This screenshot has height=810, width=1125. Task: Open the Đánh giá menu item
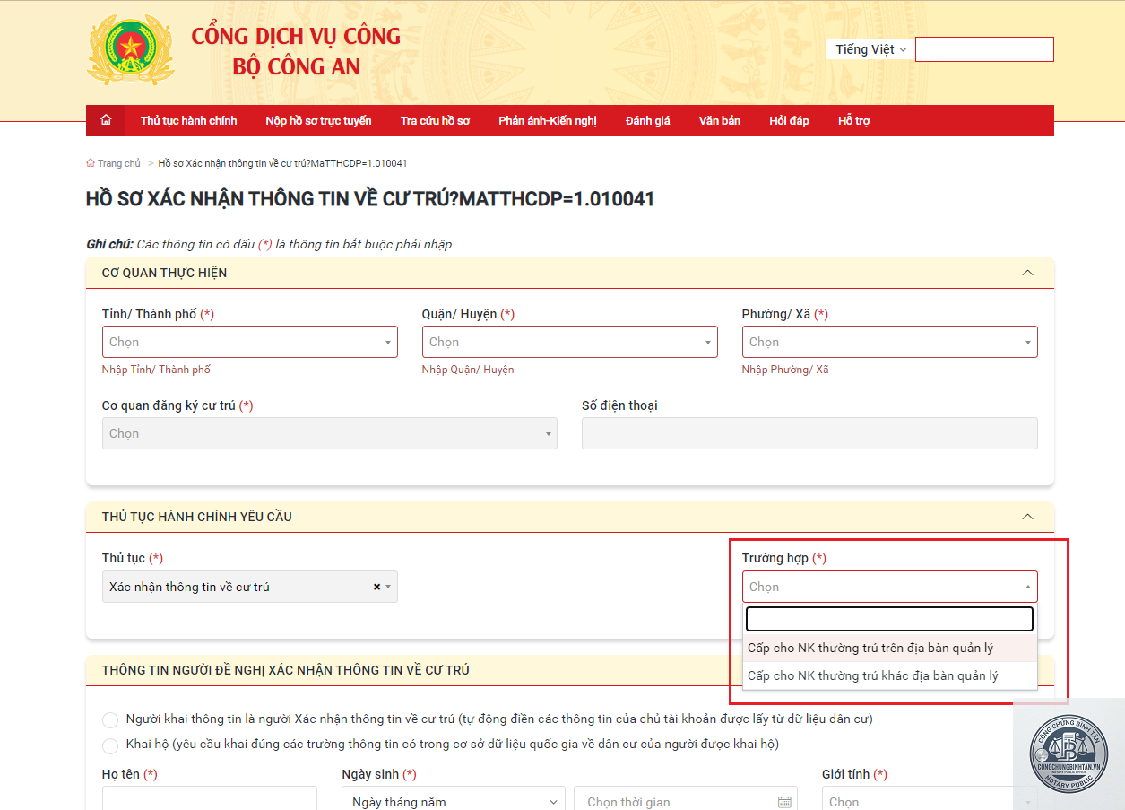point(648,120)
